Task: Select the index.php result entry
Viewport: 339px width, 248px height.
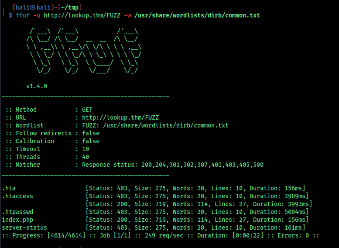Action: point(155,220)
